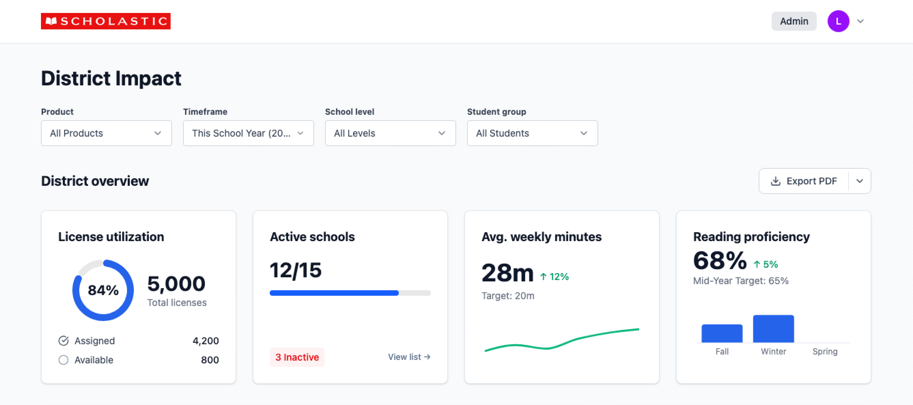
Task: Click the download icon on Export PDF
Action: [775, 181]
